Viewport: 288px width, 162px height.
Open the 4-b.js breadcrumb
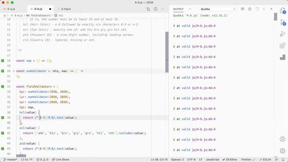[x=17, y=15]
